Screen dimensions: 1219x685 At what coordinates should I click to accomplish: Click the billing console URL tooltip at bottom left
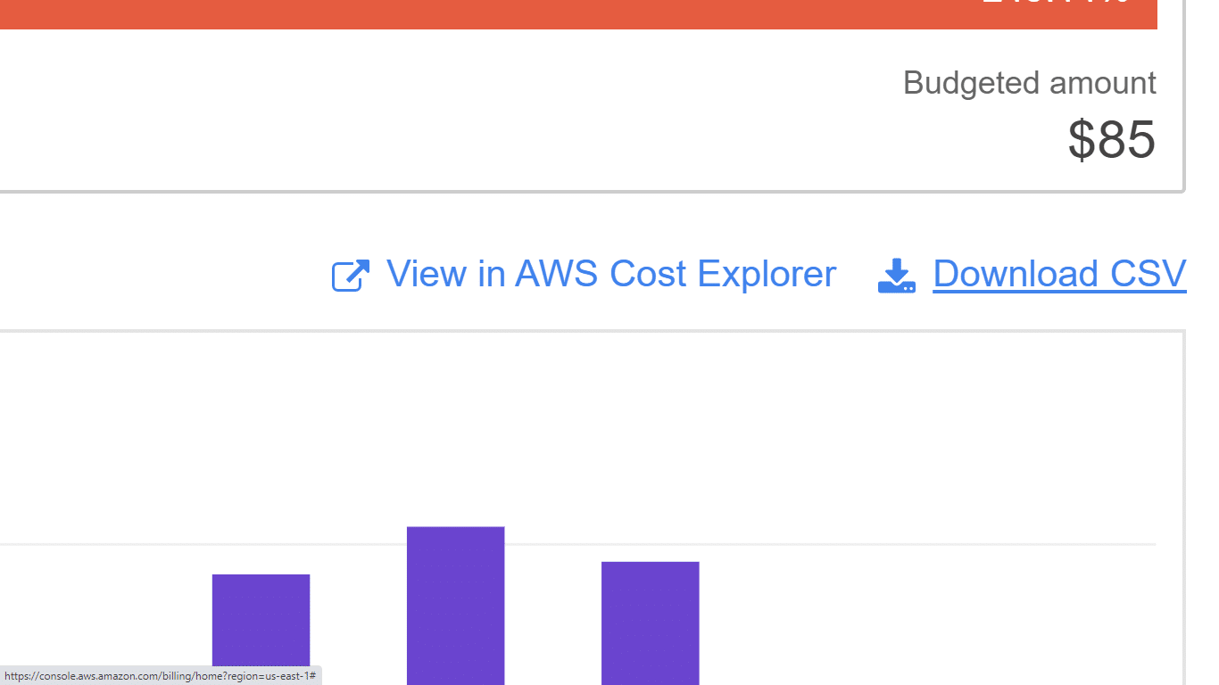[x=159, y=676]
